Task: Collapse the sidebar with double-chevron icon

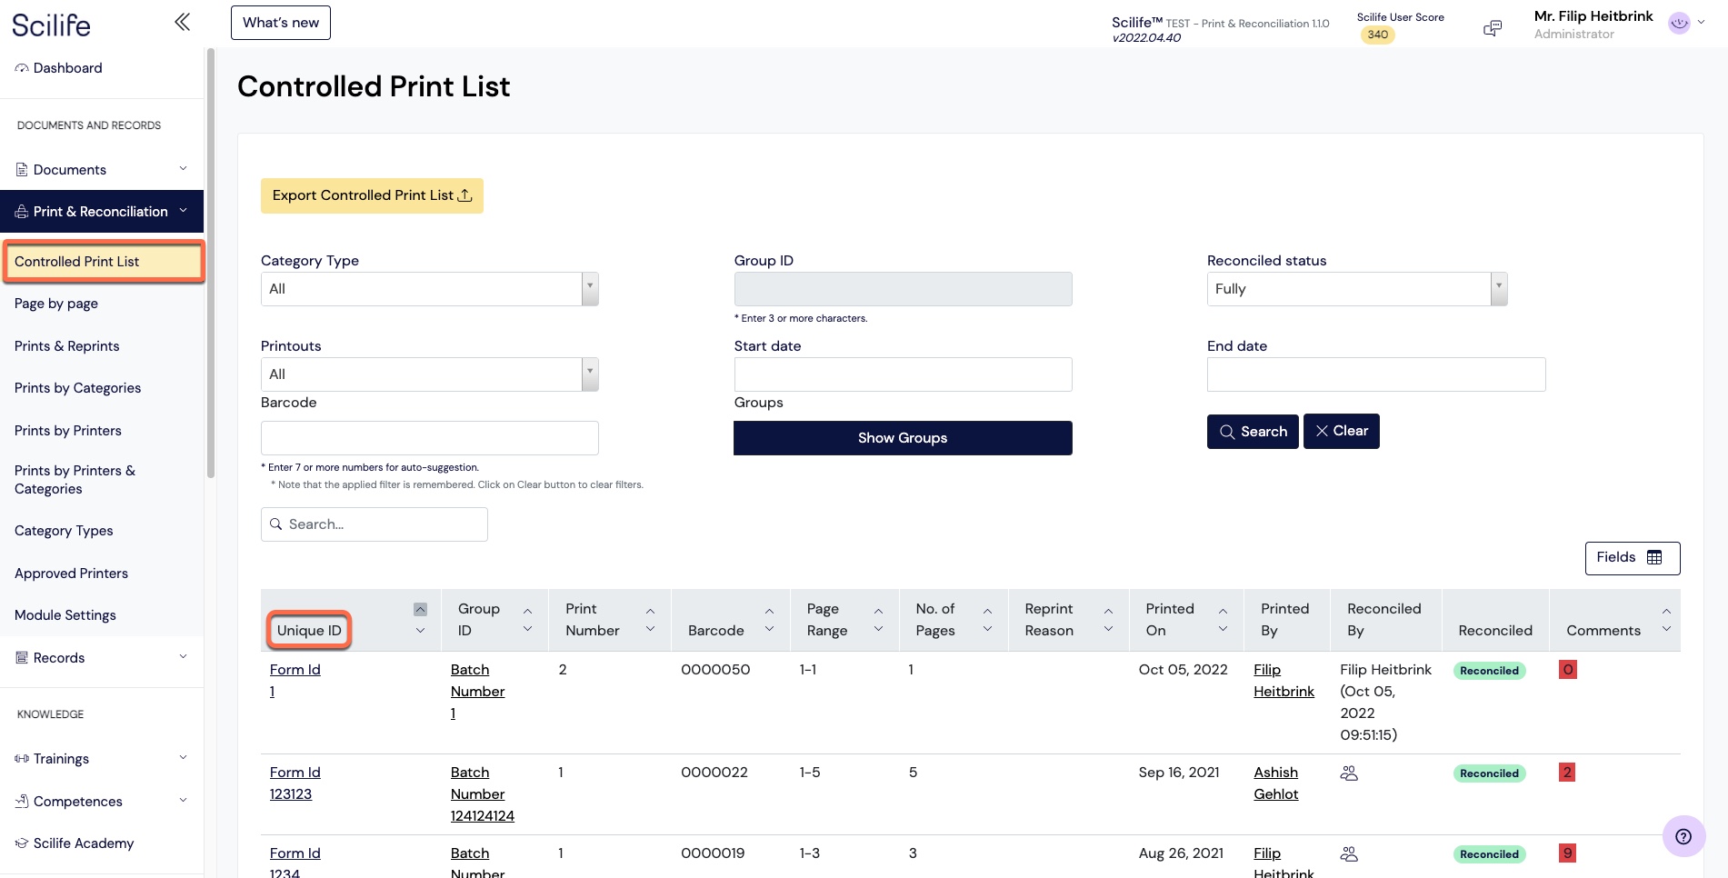Action: tap(182, 22)
